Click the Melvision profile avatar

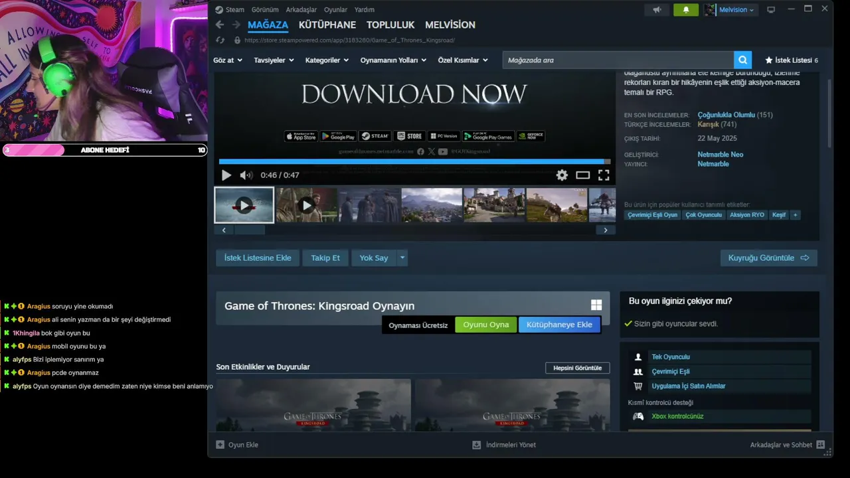point(711,10)
